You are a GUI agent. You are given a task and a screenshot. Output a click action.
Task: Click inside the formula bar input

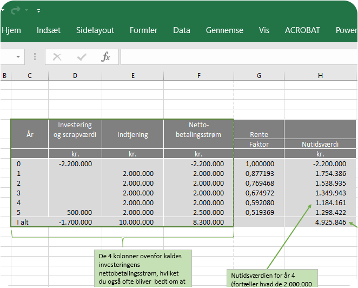[x=238, y=57]
